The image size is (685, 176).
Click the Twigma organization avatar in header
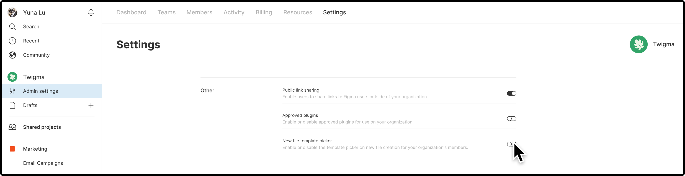click(638, 44)
